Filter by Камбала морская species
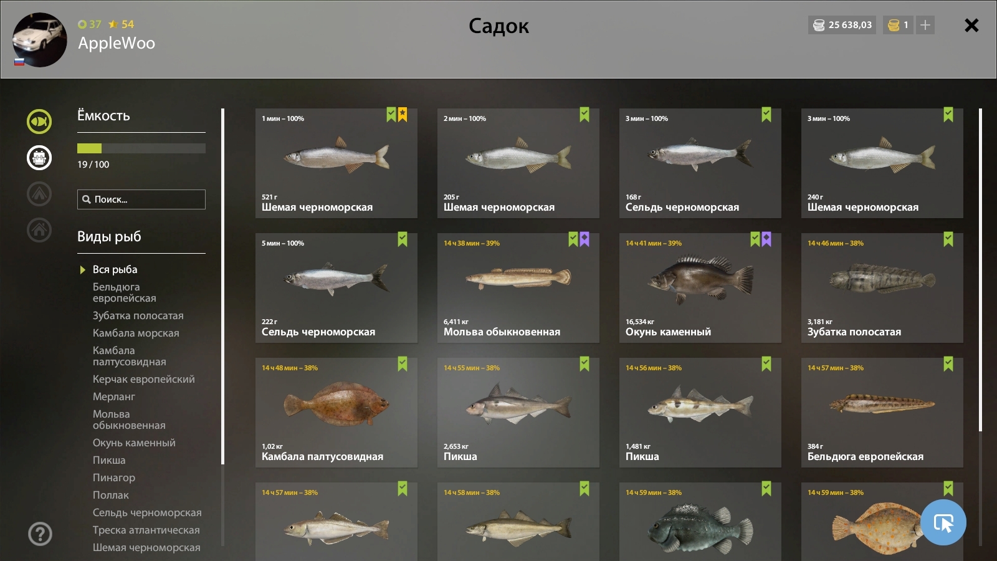The image size is (997, 561). 136,333
